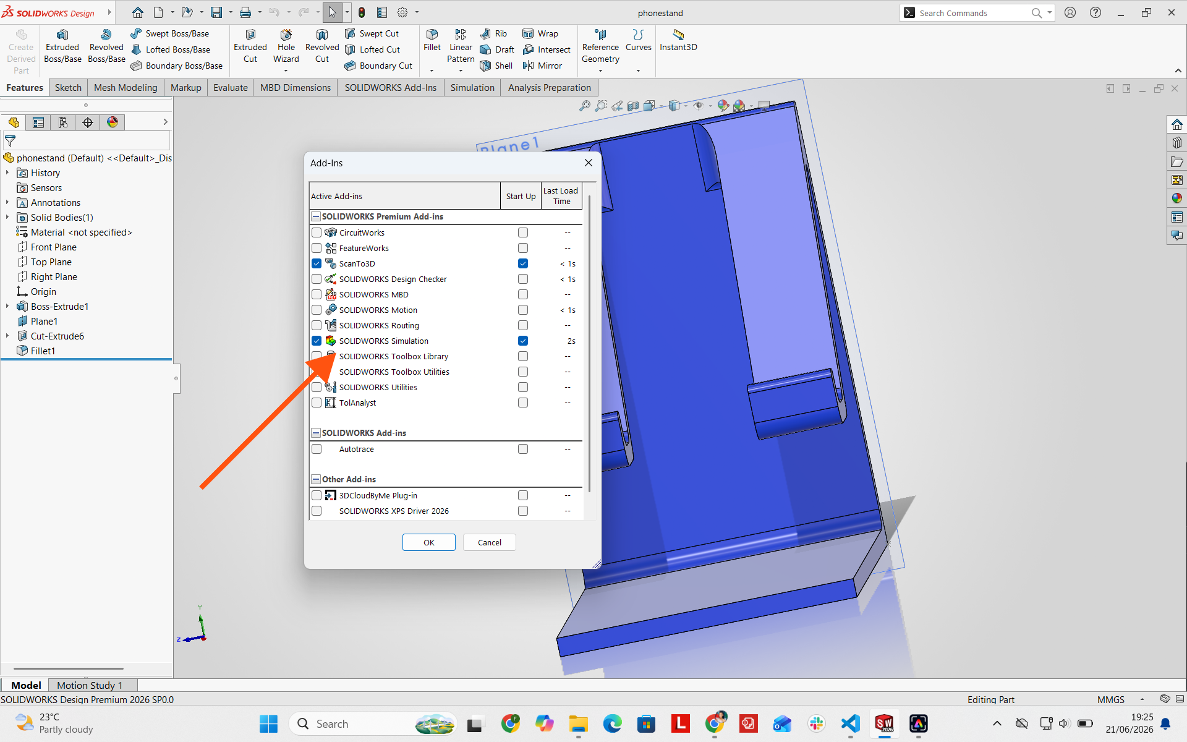Enable the SOLIDWORKS Motion add-in checkbox
Image resolution: width=1187 pixels, height=742 pixels.
click(x=317, y=310)
